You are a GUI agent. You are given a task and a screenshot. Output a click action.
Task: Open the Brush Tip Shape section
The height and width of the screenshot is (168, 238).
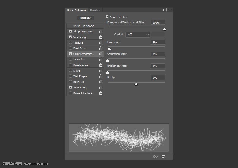[x=83, y=26]
